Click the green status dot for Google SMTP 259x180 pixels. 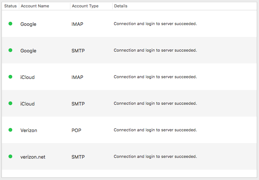pyautogui.click(x=10, y=51)
